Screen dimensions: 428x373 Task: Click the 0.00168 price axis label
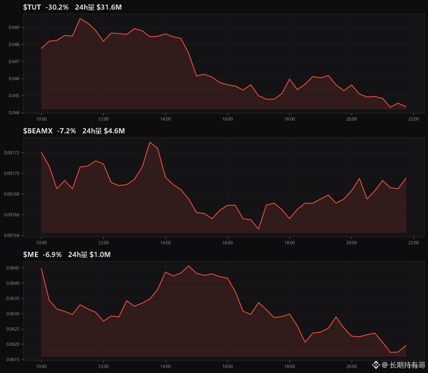11,194
